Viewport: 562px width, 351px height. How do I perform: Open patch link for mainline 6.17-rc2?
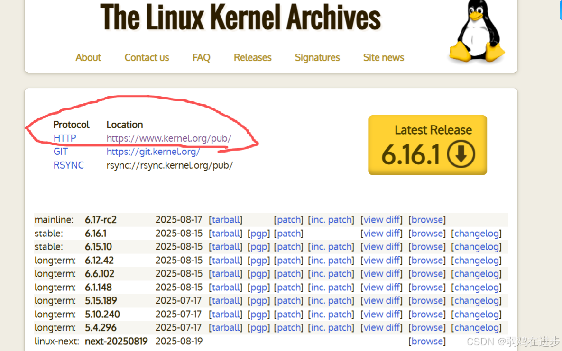[x=288, y=220]
